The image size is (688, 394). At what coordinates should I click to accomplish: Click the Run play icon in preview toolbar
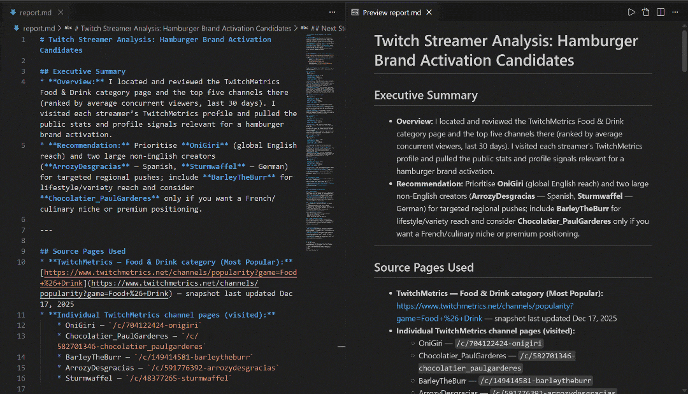(x=631, y=12)
